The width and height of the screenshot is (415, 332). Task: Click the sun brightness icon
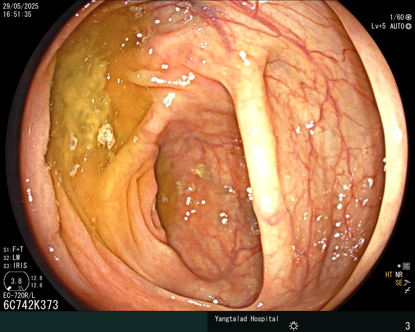tap(294, 326)
